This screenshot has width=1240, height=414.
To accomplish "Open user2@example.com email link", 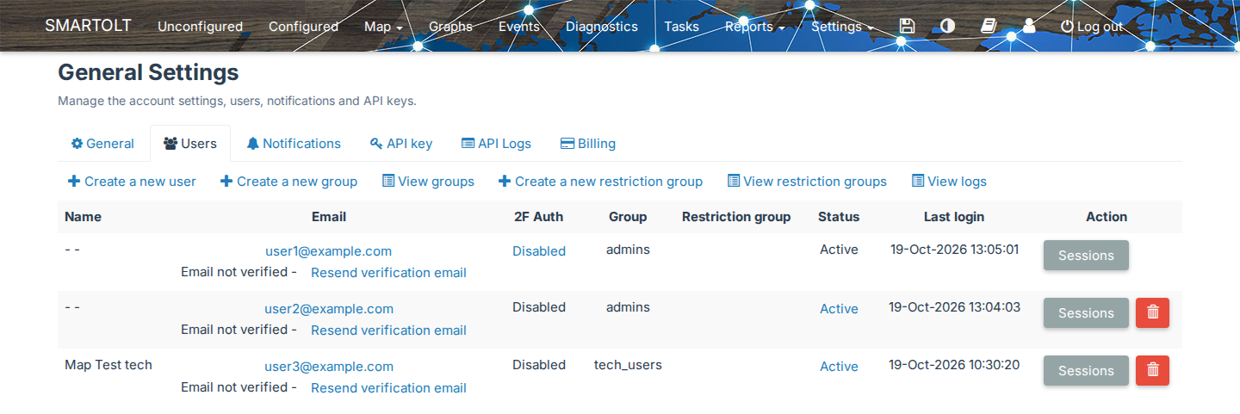I will coord(329,309).
